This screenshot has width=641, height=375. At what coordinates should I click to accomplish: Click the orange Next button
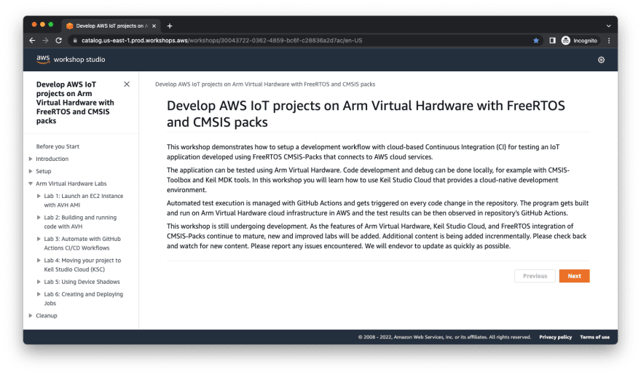[x=574, y=276]
